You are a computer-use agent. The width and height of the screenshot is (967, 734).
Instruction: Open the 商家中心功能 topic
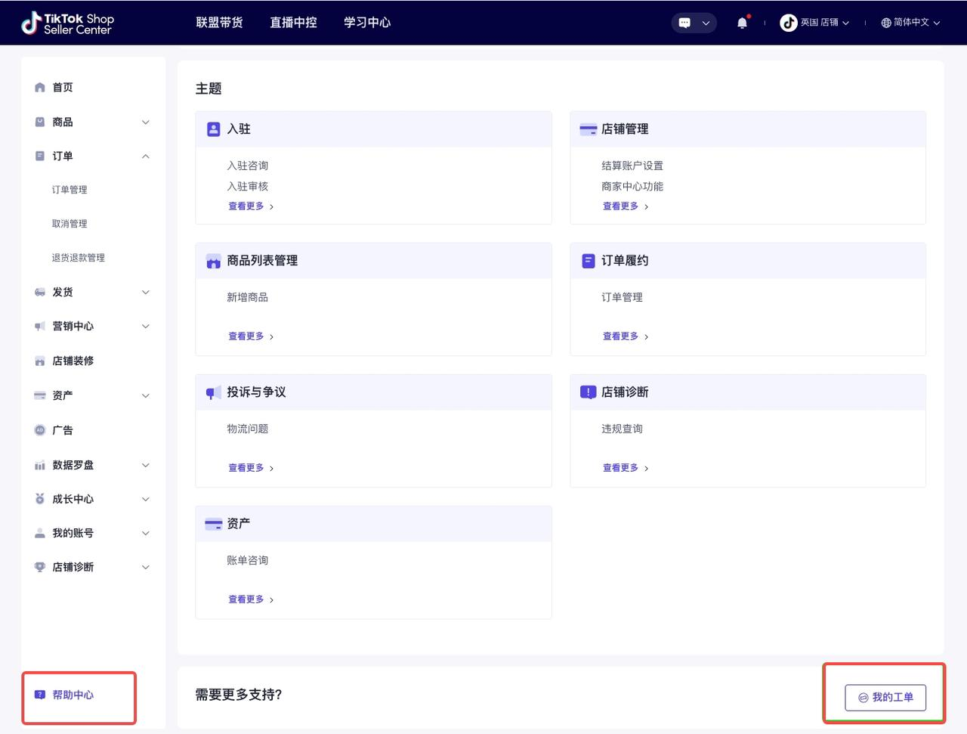632,186
